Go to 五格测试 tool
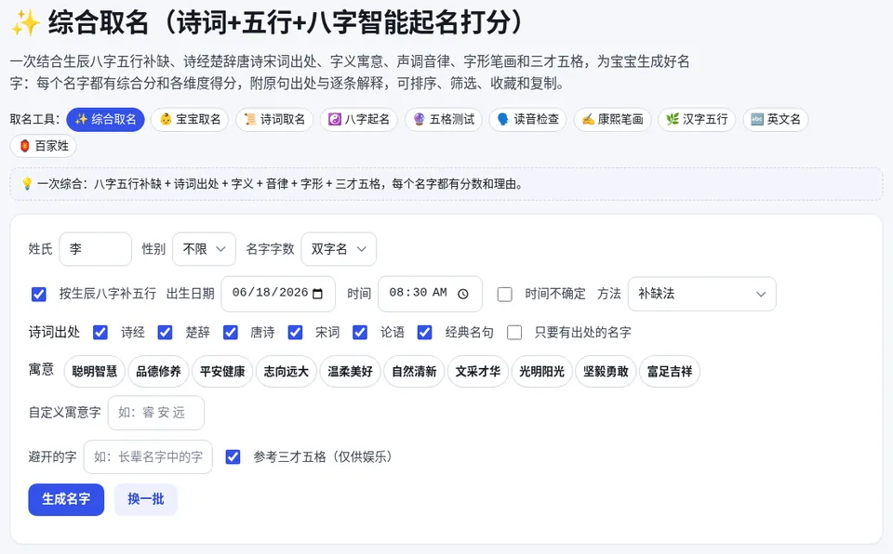The height and width of the screenshot is (554, 893). [444, 119]
